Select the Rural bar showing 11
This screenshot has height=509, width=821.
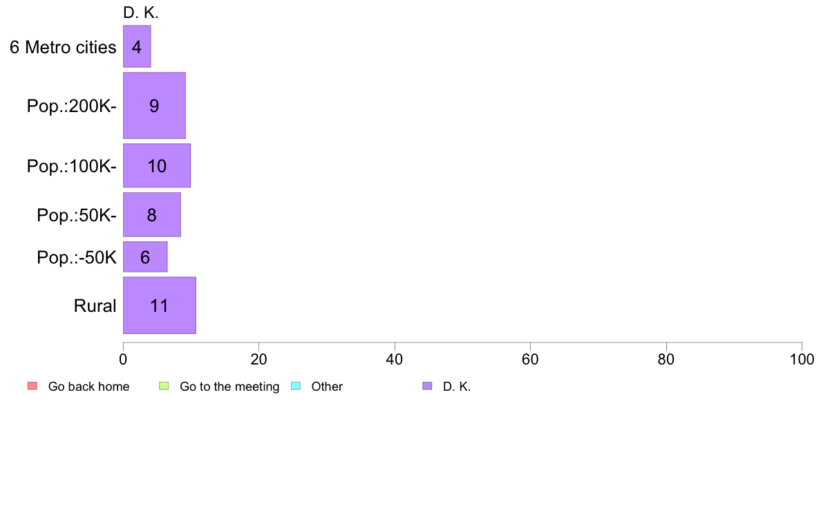click(160, 306)
